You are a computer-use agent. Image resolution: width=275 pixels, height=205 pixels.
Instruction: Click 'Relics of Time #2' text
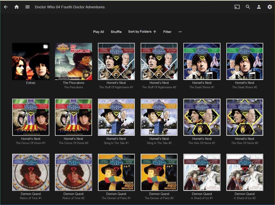click(74, 198)
